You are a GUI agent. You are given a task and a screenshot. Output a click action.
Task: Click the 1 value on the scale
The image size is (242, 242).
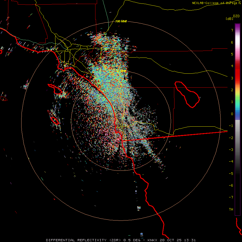point(232,102)
